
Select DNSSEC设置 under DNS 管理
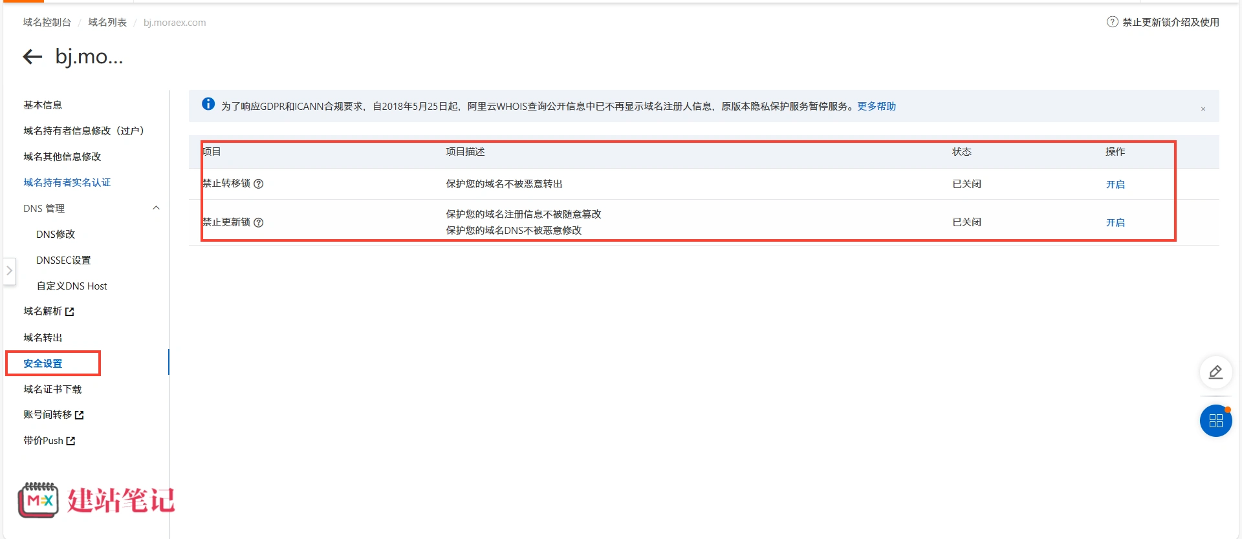(63, 260)
